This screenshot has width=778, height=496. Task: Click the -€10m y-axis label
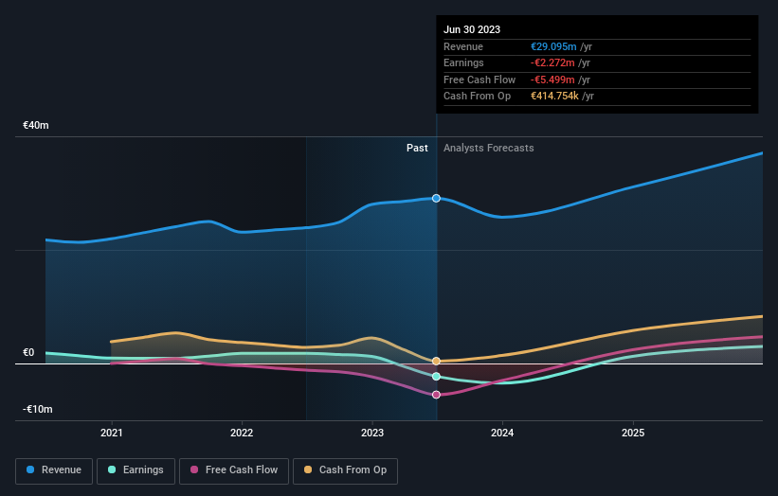pos(38,409)
